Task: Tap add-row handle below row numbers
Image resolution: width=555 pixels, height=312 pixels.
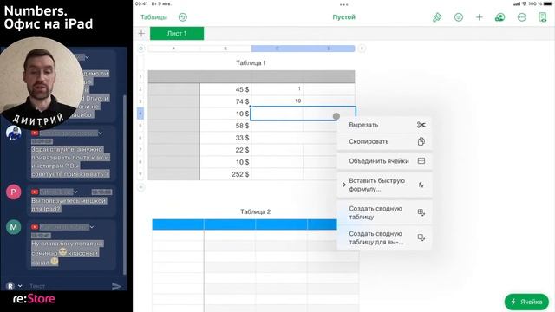Action: [x=140, y=187]
